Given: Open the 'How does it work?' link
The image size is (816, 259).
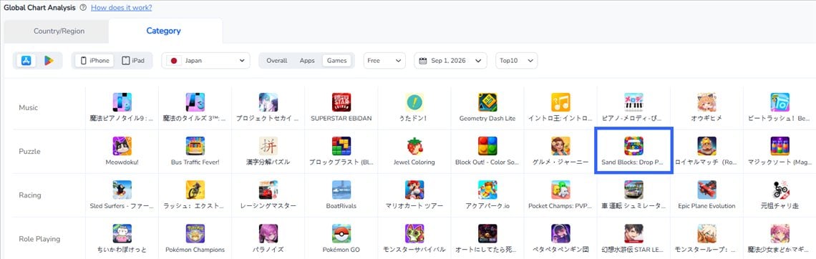Looking at the screenshot, I should (x=121, y=8).
